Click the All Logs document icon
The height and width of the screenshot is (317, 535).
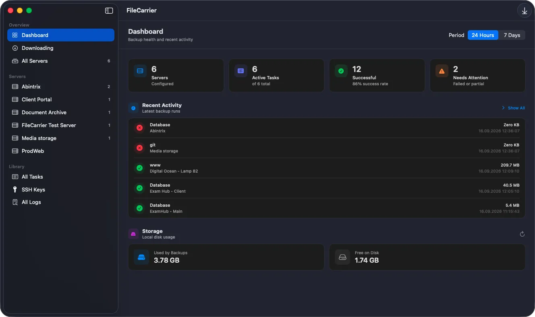15,202
